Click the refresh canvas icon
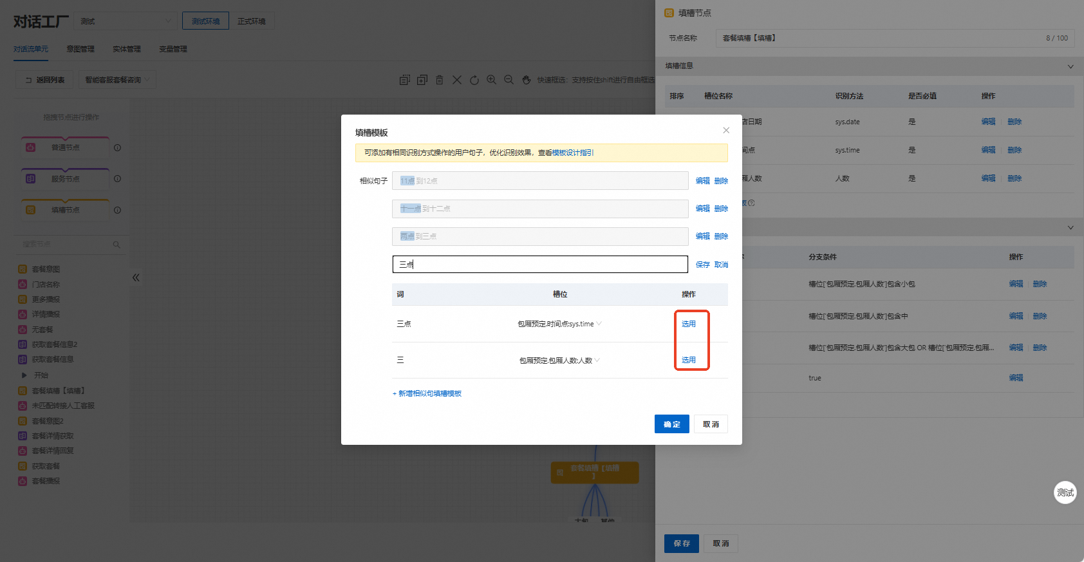 (474, 80)
